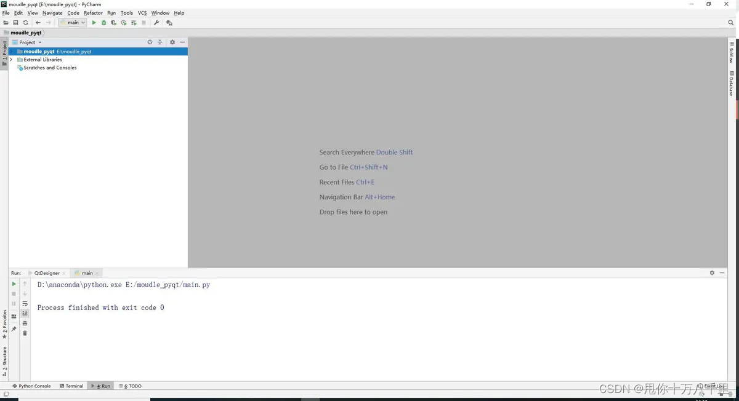Toggle pause output in Run panel
The width and height of the screenshot is (739, 401).
[x=14, y=304]
